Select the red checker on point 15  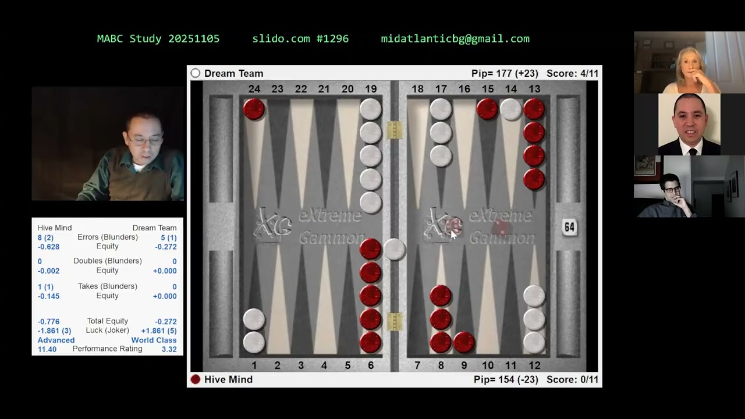tap(487, 109)
